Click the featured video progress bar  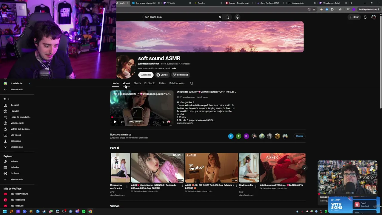(x=142, y=117)
